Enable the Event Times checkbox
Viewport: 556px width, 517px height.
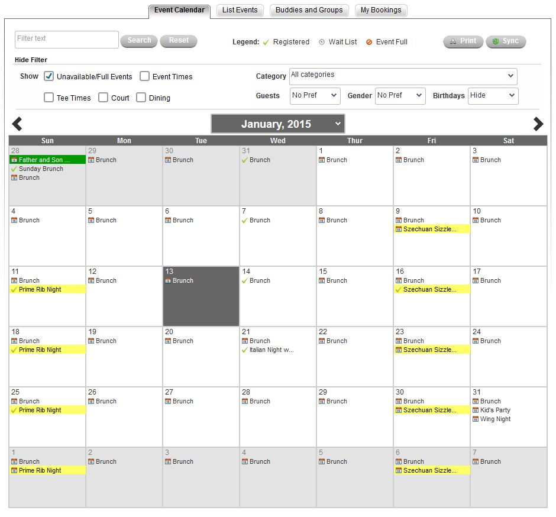(144, 76)
